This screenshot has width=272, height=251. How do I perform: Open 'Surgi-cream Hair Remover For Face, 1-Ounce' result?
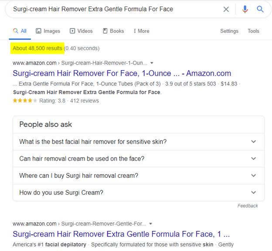click(x=122, y=73)
